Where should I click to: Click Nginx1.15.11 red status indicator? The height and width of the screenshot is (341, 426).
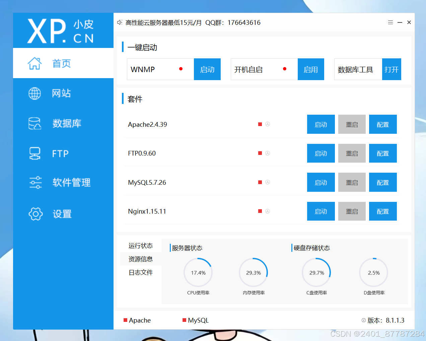260,211
